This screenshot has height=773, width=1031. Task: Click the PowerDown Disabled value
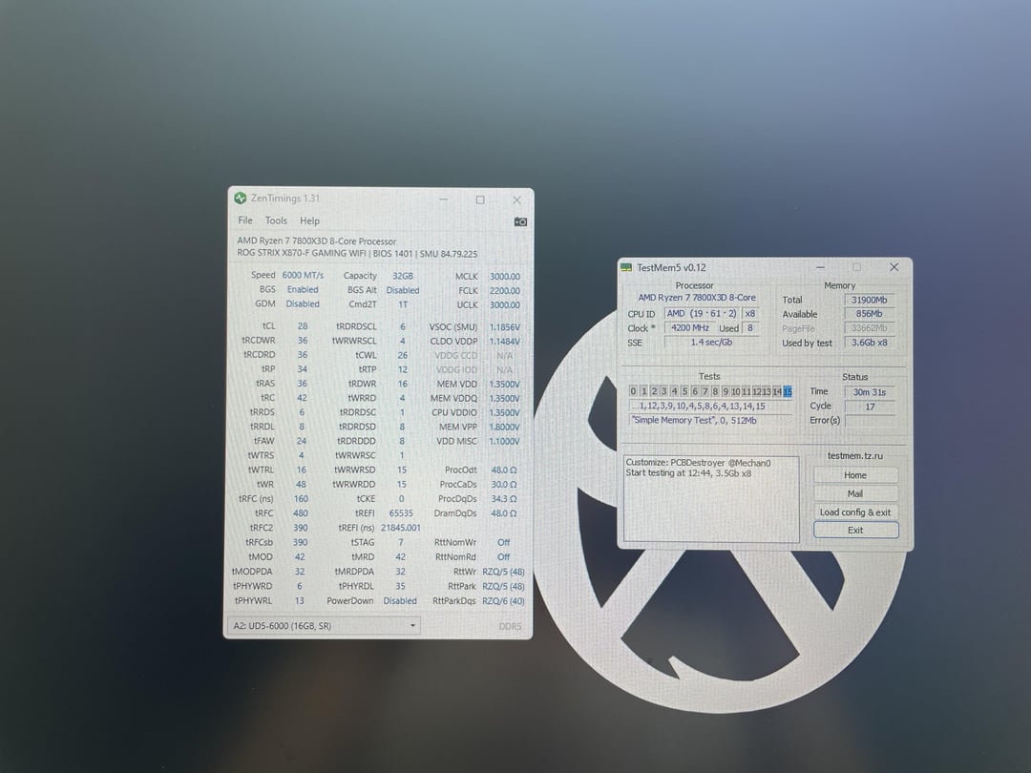(400, 601)
